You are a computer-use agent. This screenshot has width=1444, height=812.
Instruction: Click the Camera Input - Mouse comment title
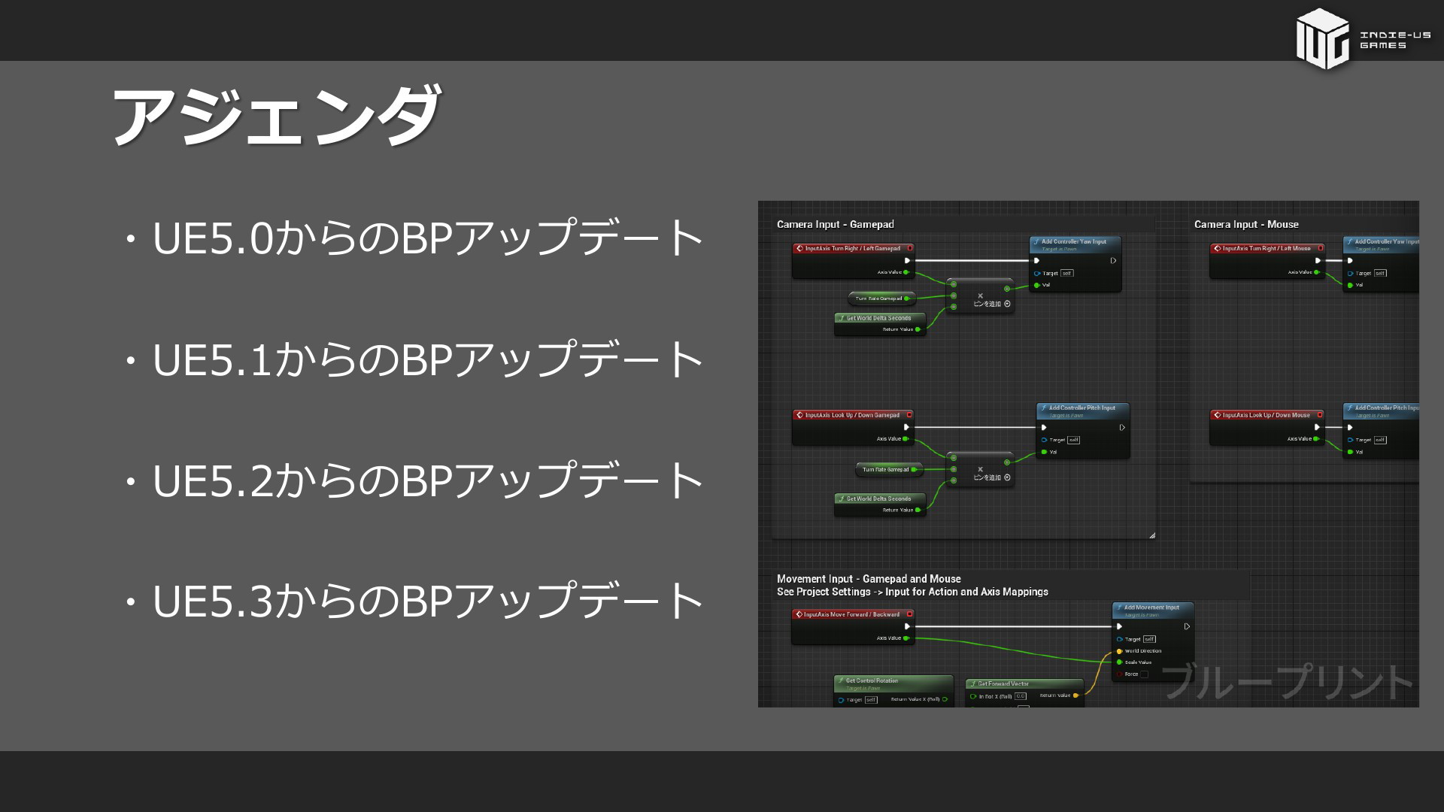[x=1246, y=224]
